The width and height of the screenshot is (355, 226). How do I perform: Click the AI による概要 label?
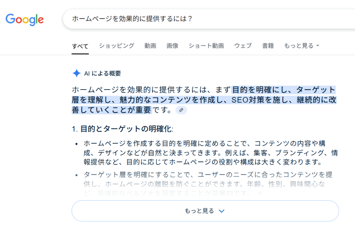pyautogui.click(x=103, y=74)
